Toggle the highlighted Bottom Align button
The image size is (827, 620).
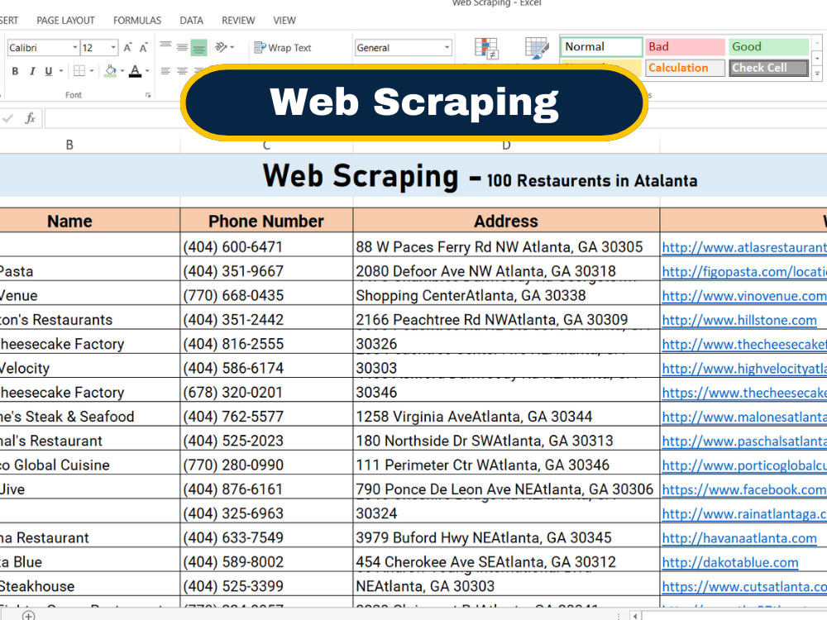(x=198, y=47)
